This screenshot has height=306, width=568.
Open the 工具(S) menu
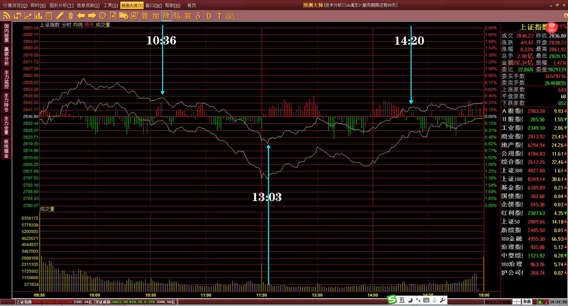110,5
